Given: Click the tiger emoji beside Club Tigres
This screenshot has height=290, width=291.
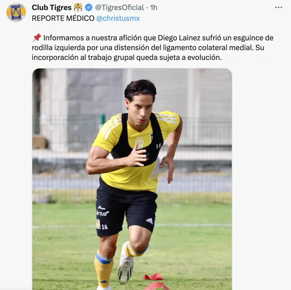Looking at the screenshot, I should pos(78,7).
